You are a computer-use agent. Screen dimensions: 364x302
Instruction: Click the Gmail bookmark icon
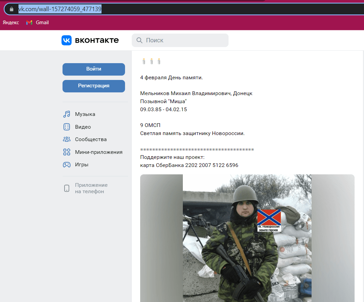pos(29,23)
